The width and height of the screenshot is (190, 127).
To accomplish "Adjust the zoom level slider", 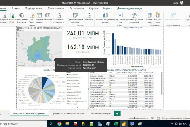I will pos(134,118).
